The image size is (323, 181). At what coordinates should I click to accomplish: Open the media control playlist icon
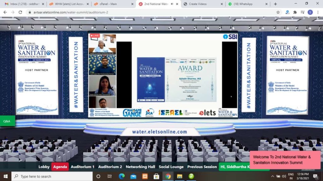(x=302, y=12)
